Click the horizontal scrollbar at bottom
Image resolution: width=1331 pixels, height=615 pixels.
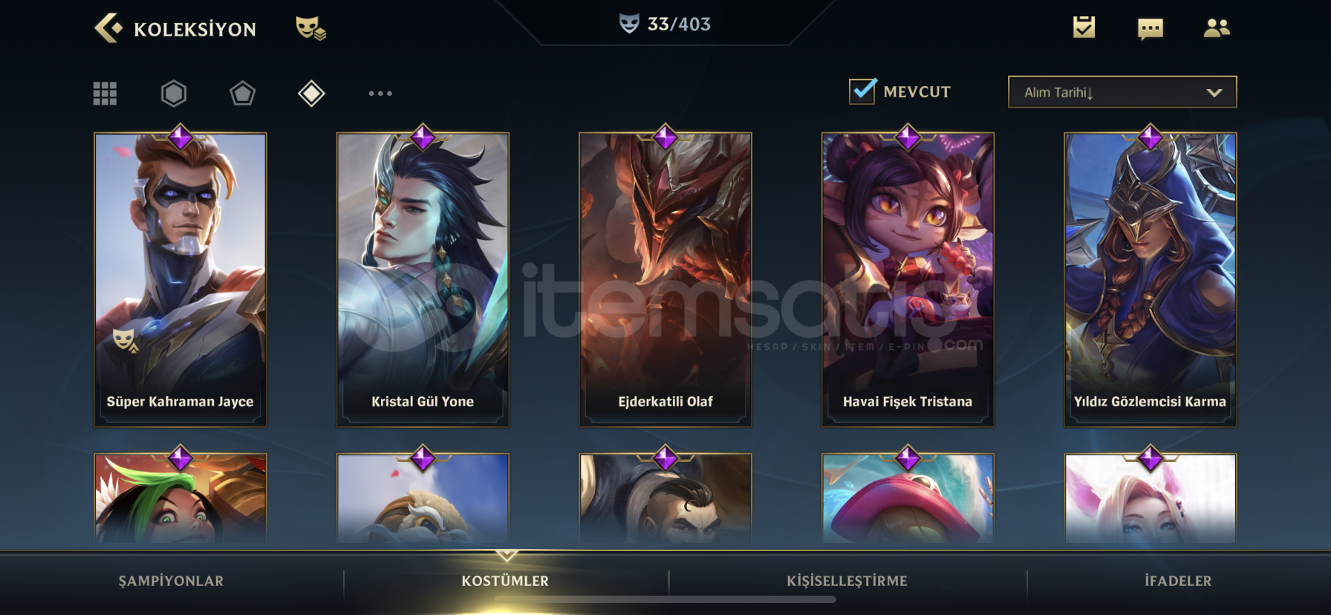[665, 599]
